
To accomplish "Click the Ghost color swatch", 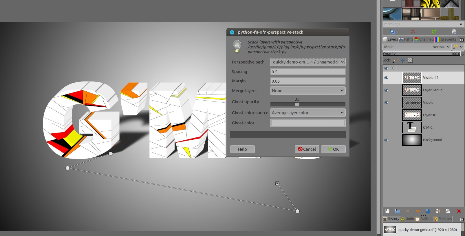I will coord(308,123).
